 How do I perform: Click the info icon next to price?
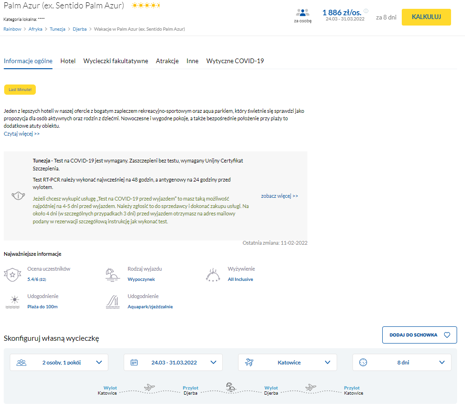click(366, 11)
